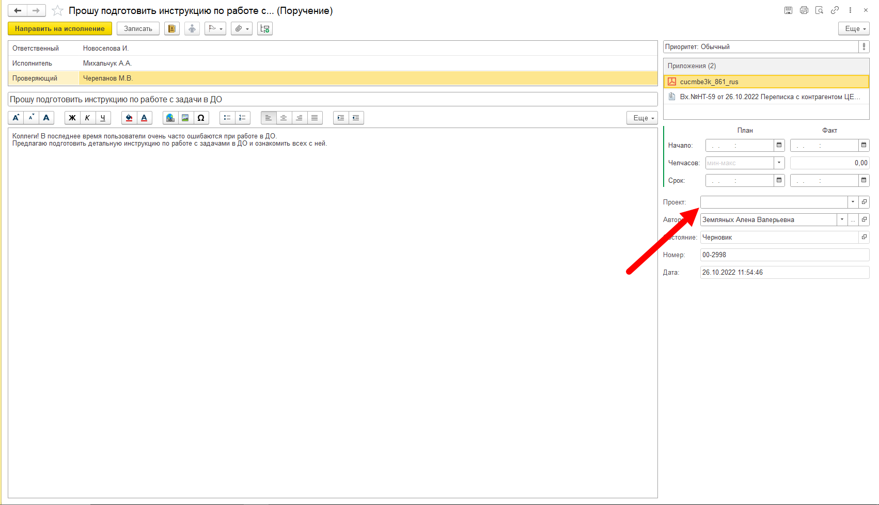The image size is (879, 505).
Task: Align text to the left
Action: point(269,118)
